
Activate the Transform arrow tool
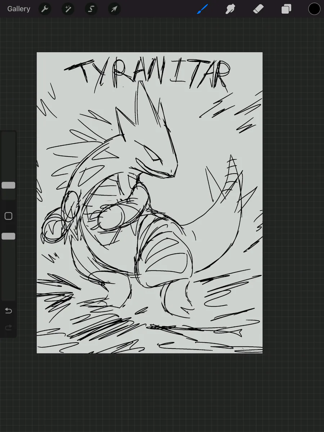tap(114, 9)
